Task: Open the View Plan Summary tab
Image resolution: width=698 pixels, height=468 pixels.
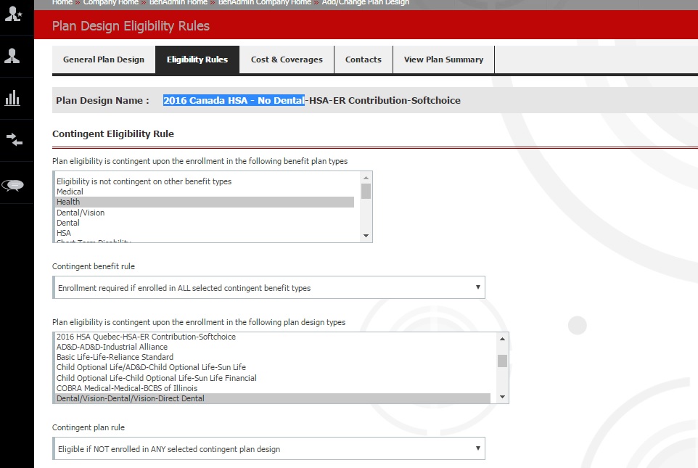Action: pos(443,59)
